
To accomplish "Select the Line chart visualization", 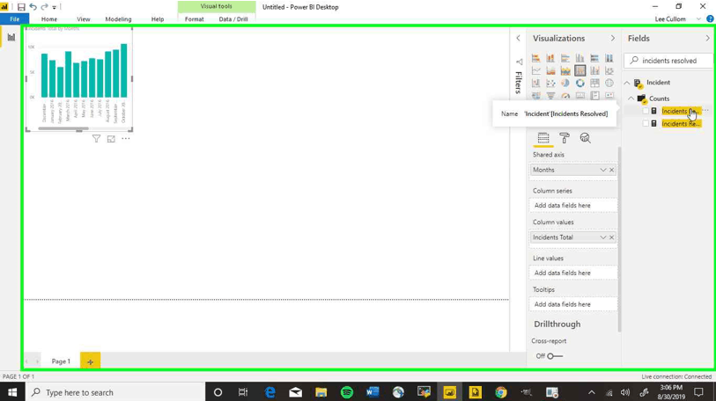I will tap(535, 70).
